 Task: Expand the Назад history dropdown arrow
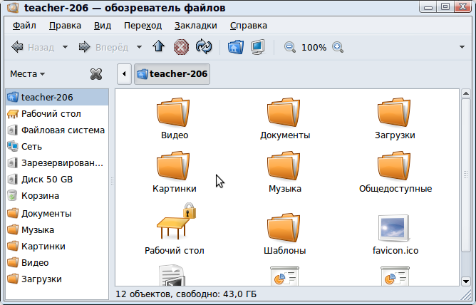[65, 47]
